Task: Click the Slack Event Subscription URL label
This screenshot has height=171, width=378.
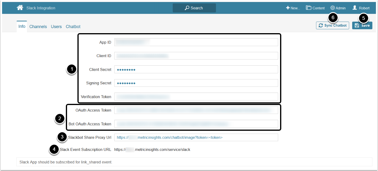Action: click(85, 150)
